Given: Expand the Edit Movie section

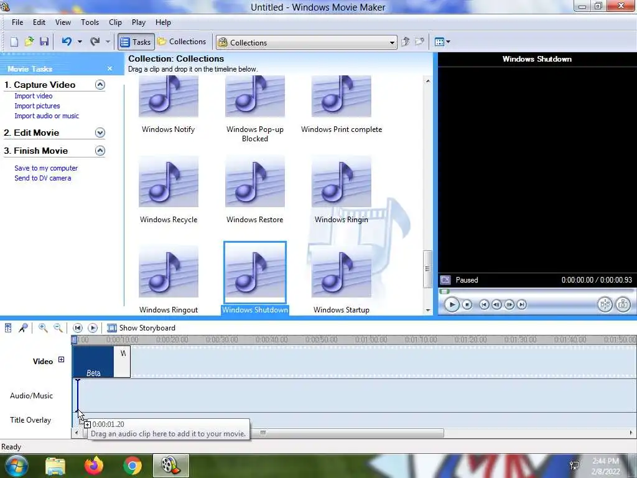Looking at the screenshot, I should [100, 133].
